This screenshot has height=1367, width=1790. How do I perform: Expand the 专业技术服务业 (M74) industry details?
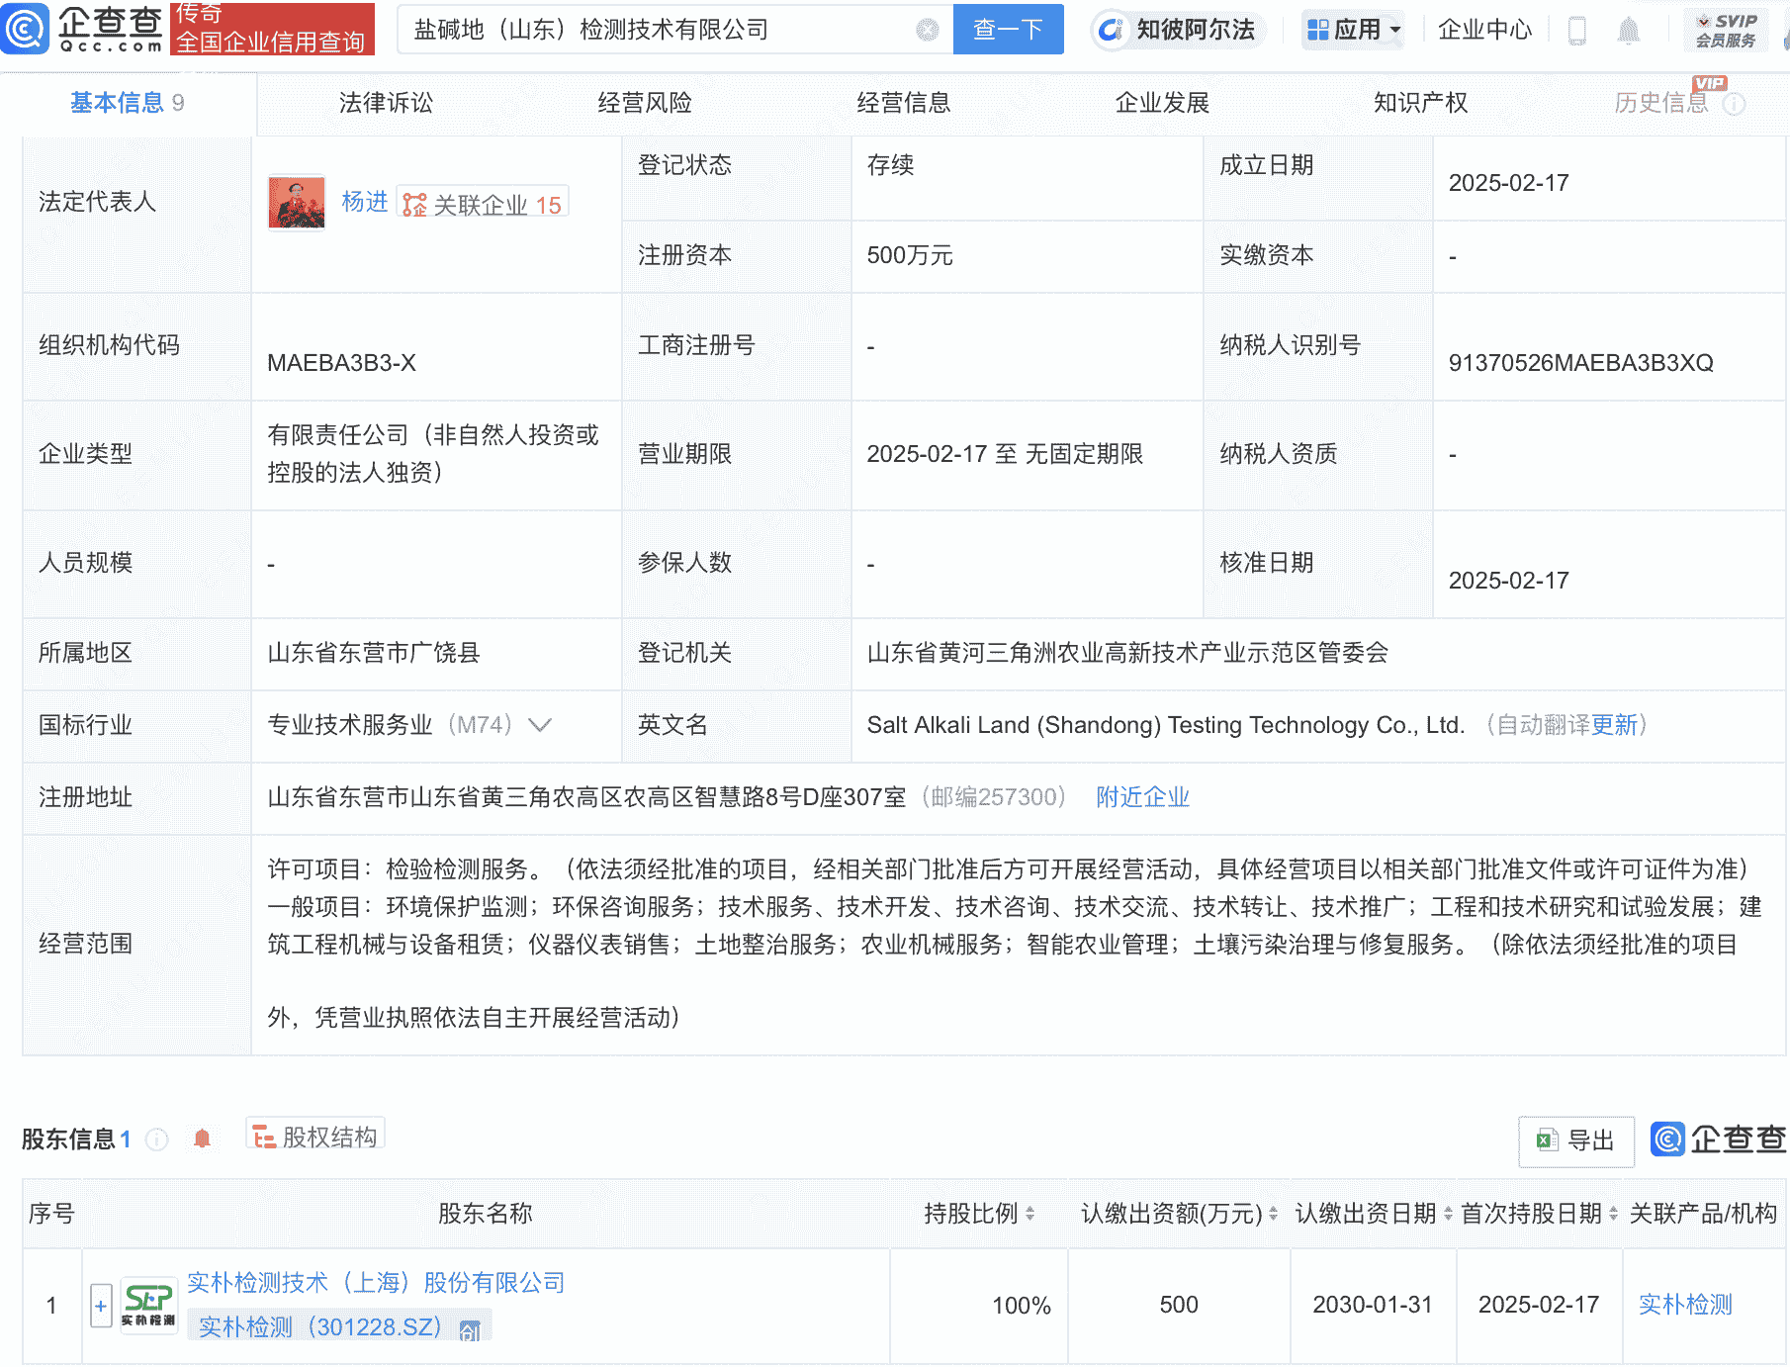click(x=539, y=726)
